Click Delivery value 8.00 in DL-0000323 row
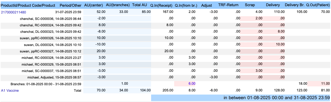 click(281, 32)
